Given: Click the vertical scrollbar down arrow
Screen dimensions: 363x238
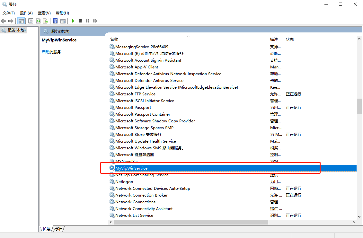Looking at the screenshot, I should point(359,217).
